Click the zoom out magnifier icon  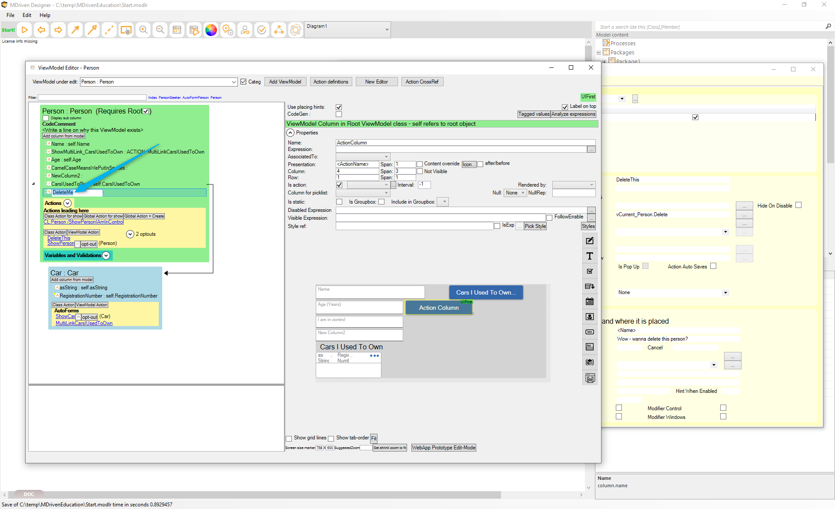160,30
